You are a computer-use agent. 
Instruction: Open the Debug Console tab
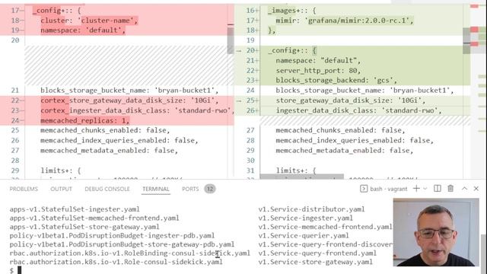pyautogui.click(x=107, y=189)
